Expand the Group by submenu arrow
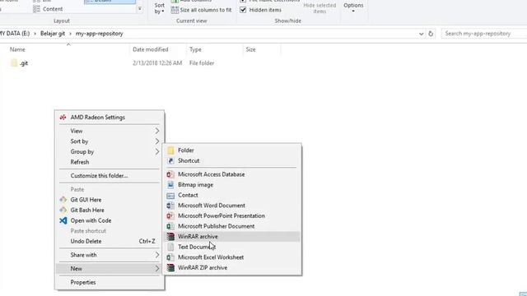This screenshot has width=527, height=296. 157,151
